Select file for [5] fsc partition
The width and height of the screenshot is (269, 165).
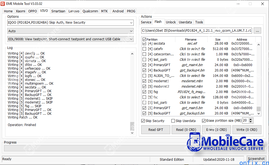[x=192, y=97]
